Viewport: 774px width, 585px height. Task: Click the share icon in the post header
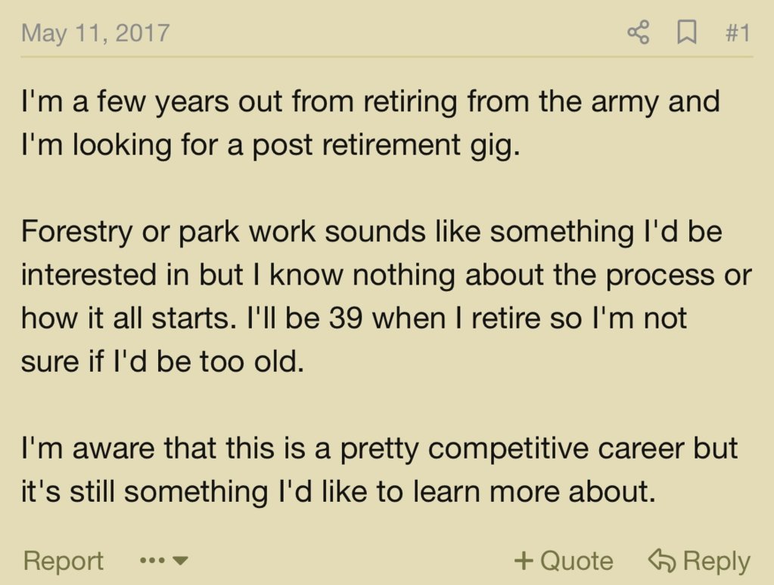click(639, 33)
